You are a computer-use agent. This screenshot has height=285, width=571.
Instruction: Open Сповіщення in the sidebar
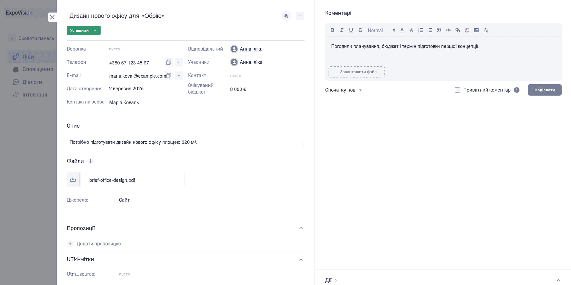coord(33,69)
